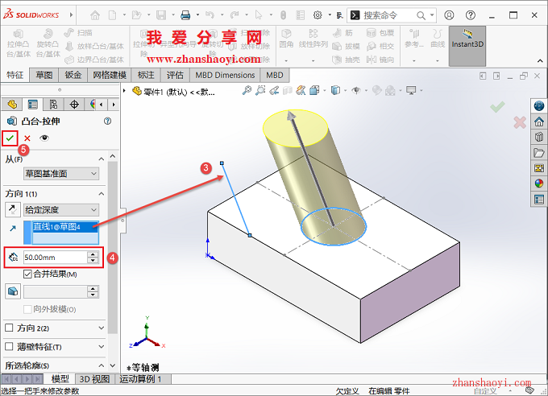This screenshot has height=396, width=548.
Task: Confirm extrude with the green checkmark
Action: 10,138
